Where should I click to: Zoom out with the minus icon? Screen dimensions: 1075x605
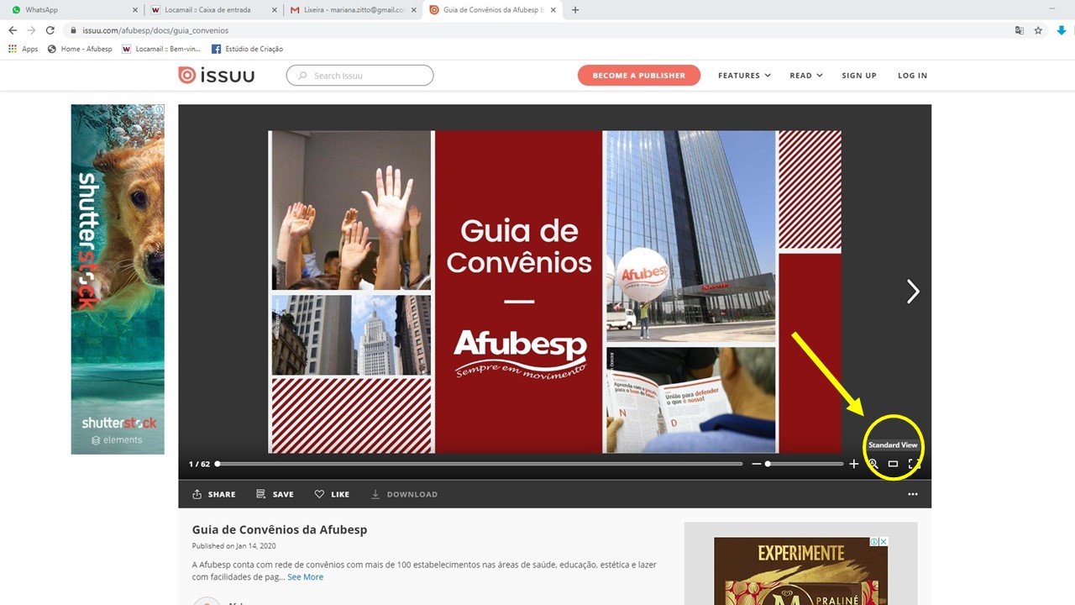(756, 464)
